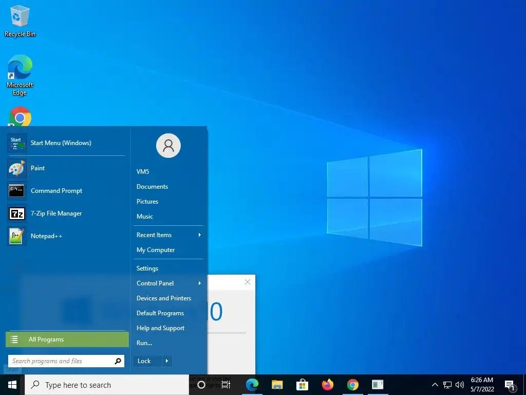526x395 pixels.
Task: Open the Run... dialog
Action: pos(144,343)
